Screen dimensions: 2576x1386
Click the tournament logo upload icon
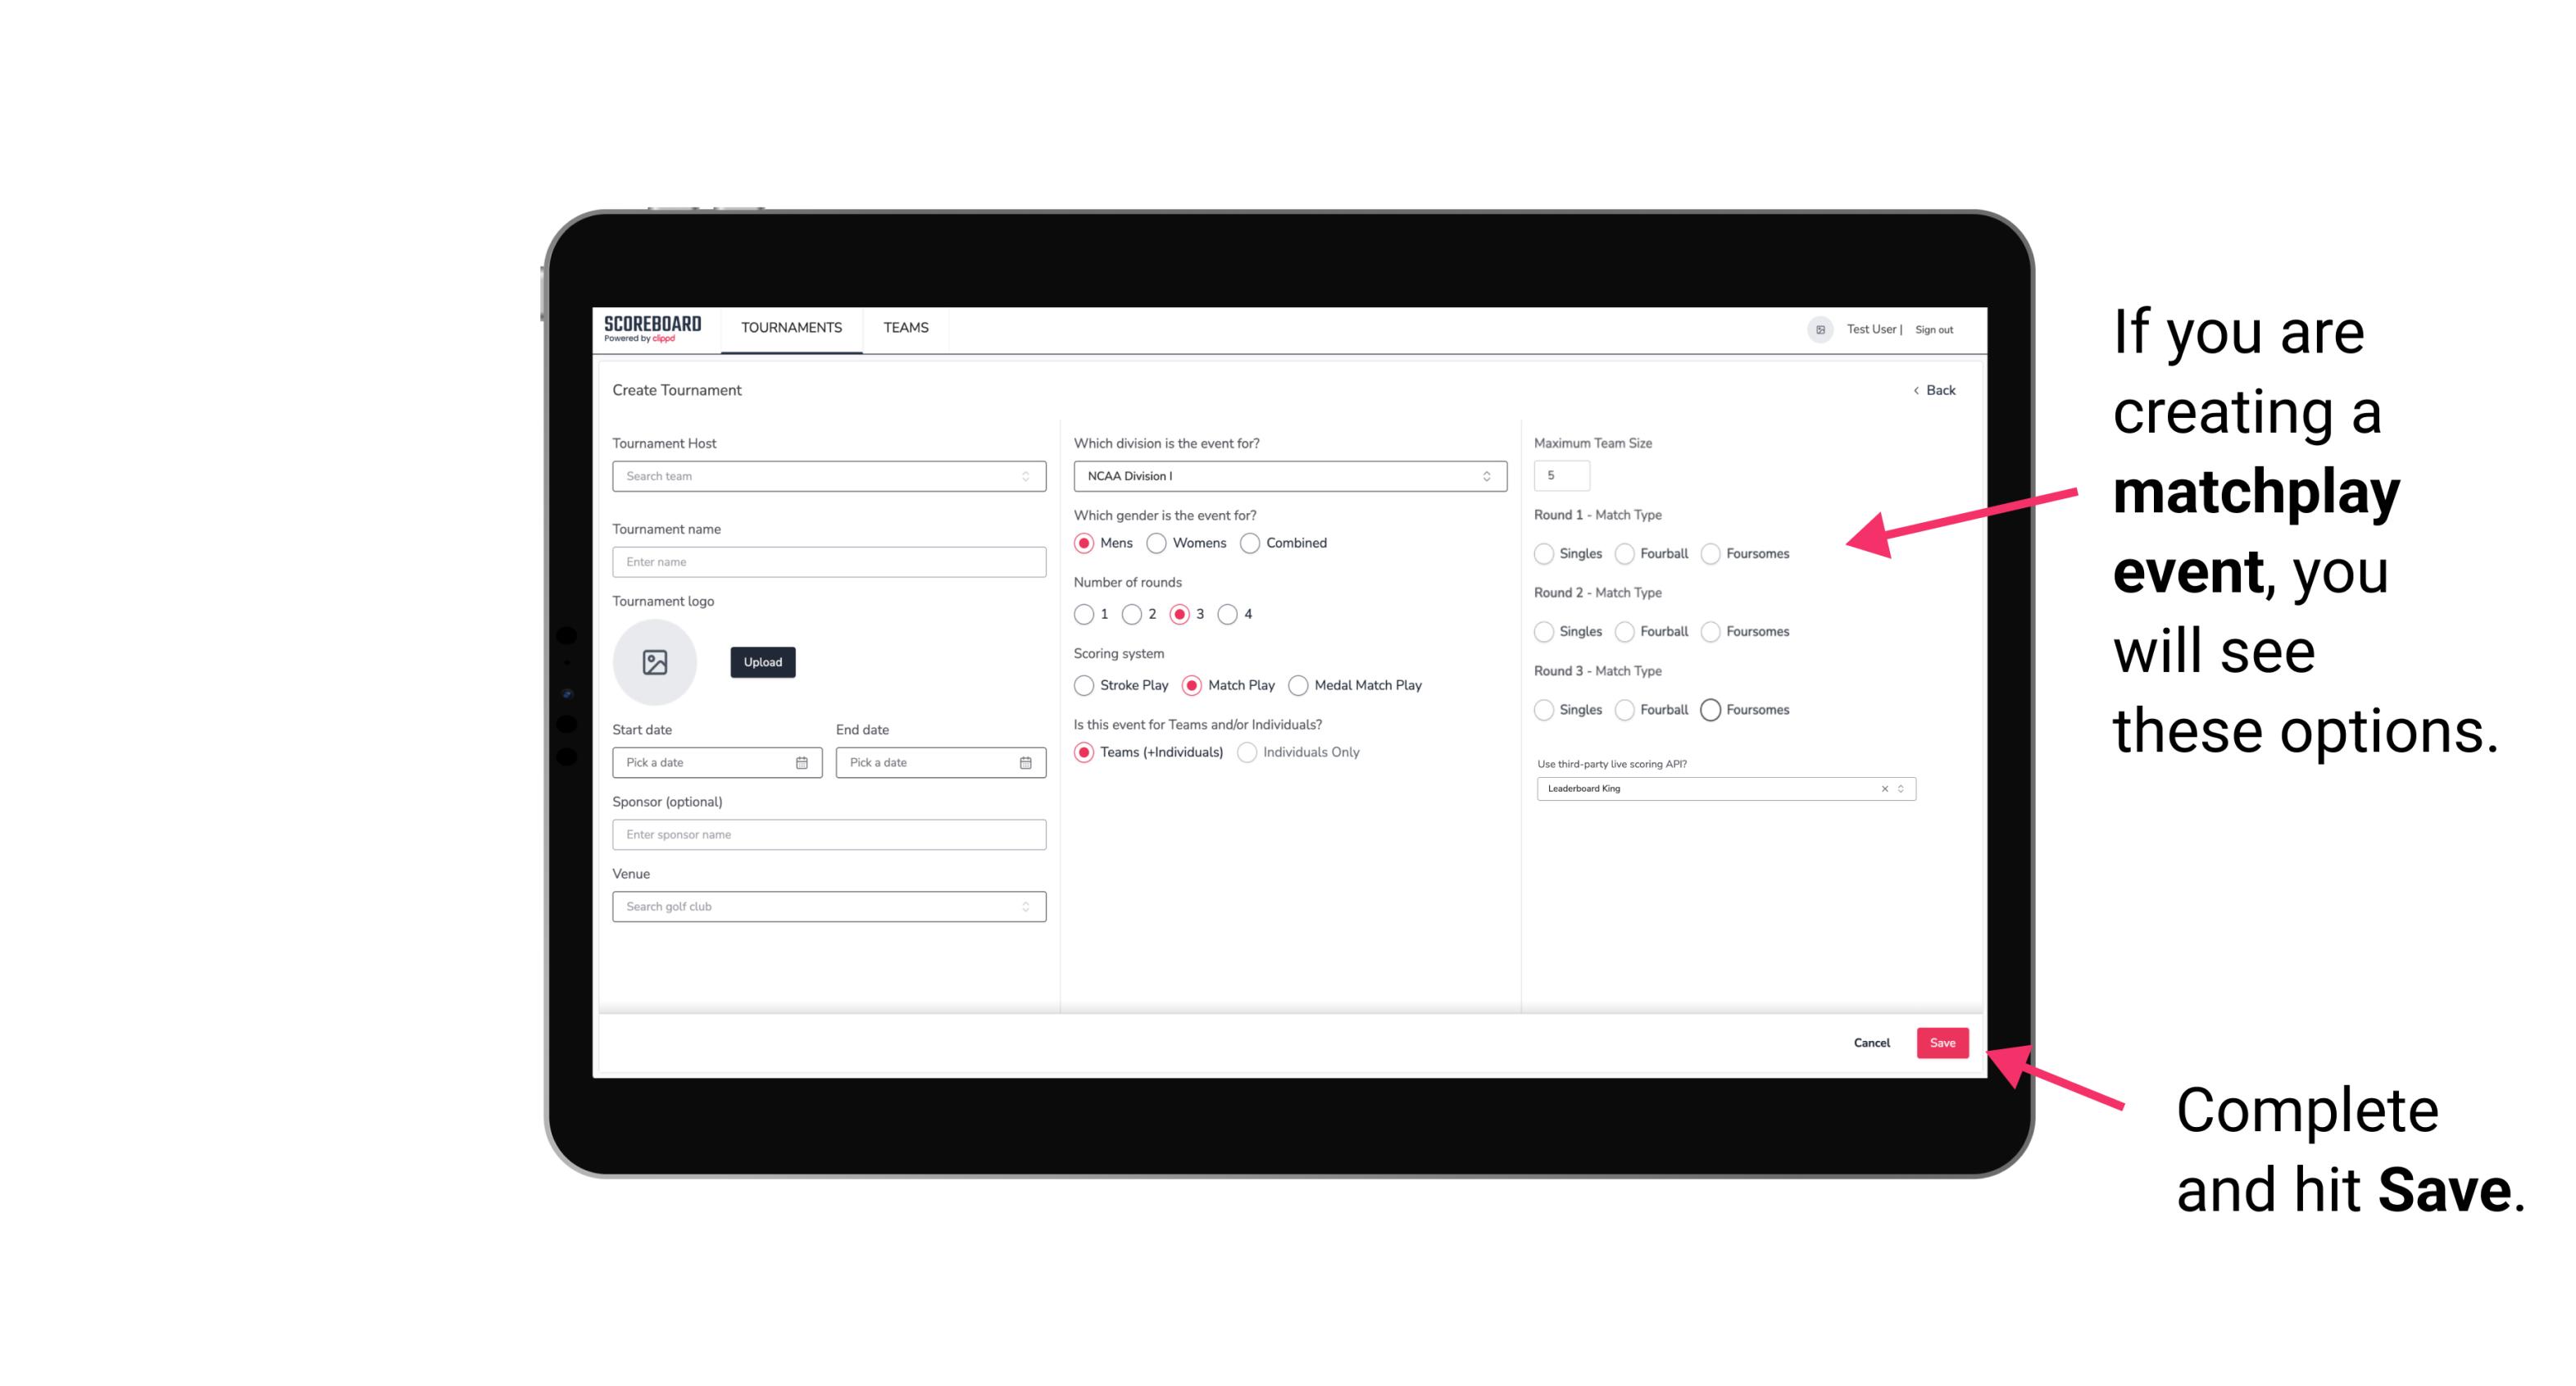coord(656,662)
